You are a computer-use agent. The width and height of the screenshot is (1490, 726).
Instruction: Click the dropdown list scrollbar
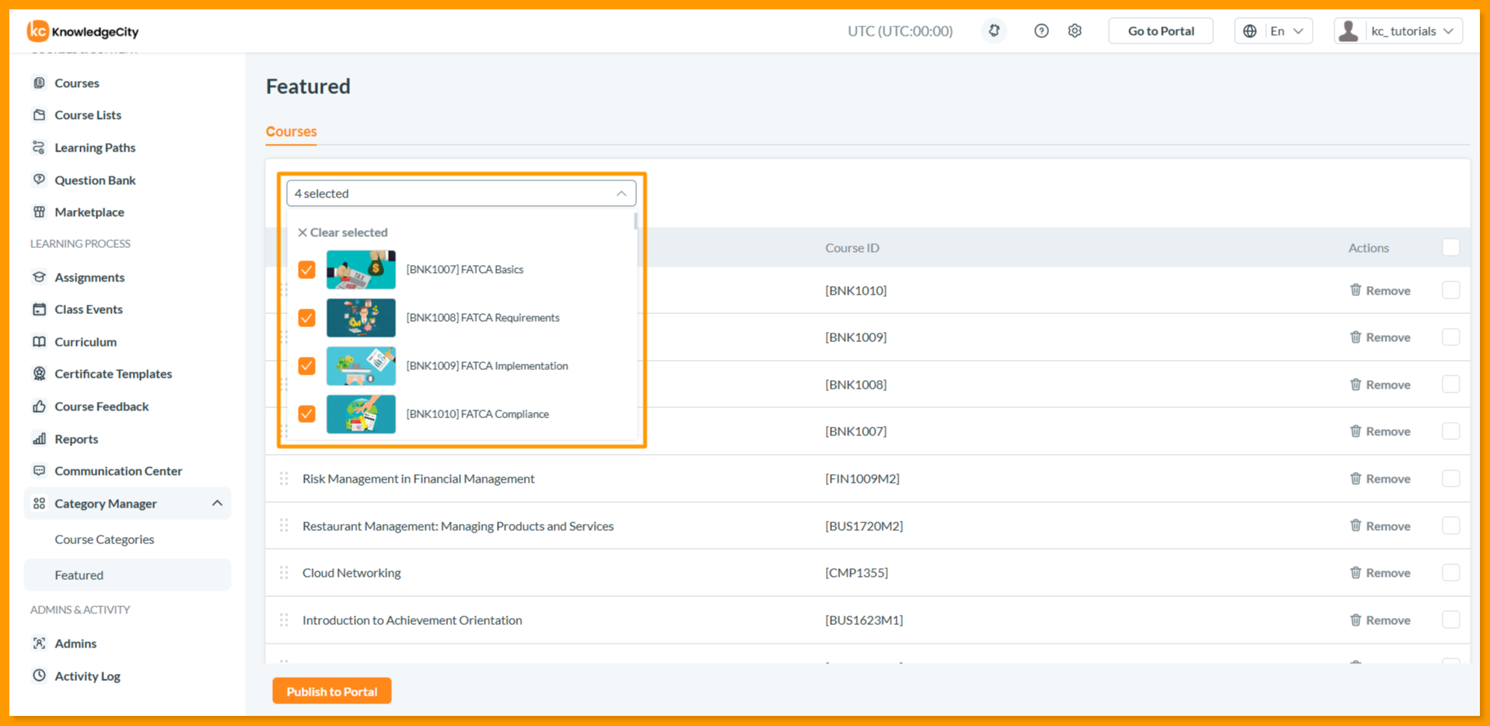[x=635, y=222]
